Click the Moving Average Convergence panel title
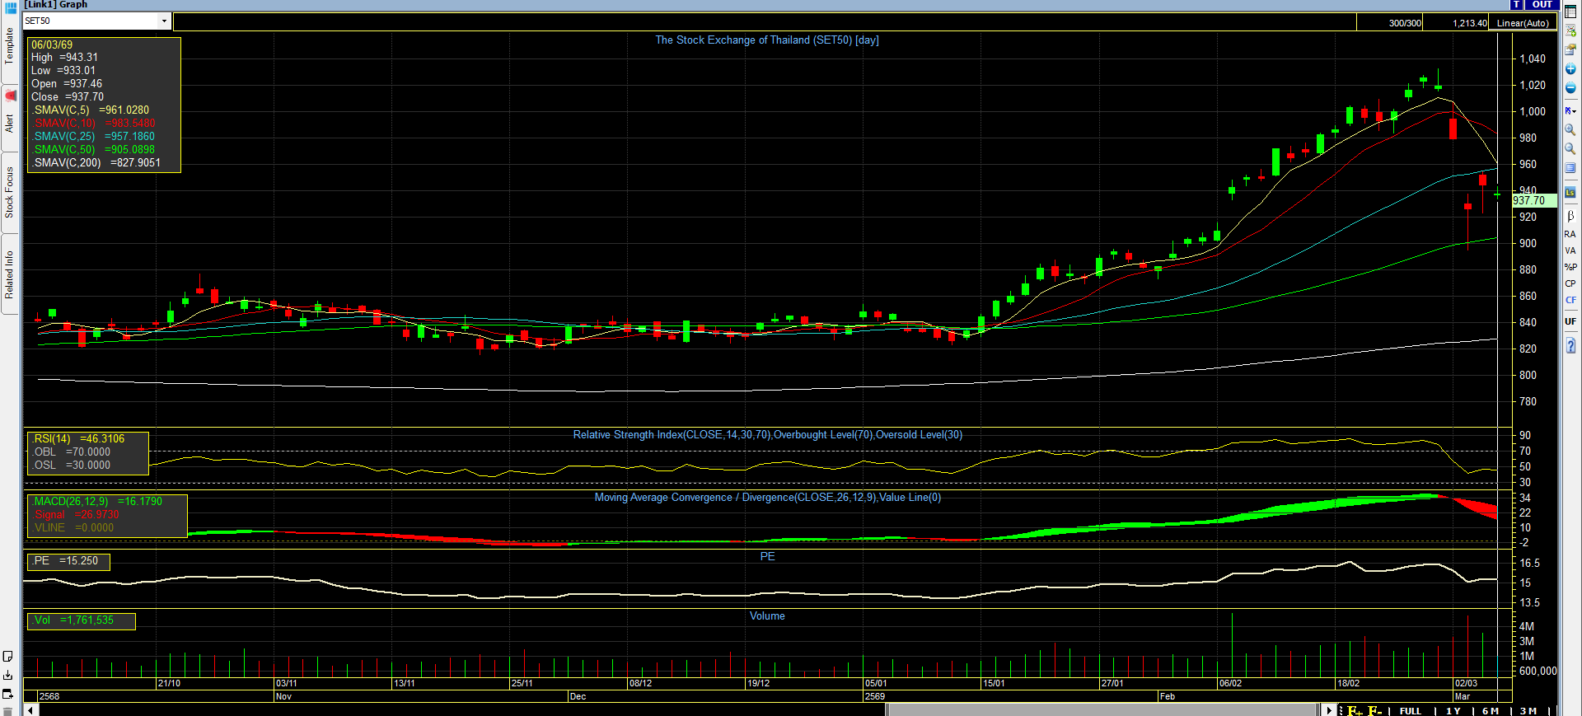This screenshot has height=716, width=1582. coord(768,497)
